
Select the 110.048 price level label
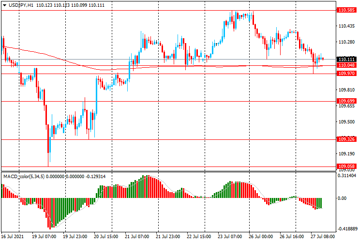pyautogui.click(x=346, y=65)
